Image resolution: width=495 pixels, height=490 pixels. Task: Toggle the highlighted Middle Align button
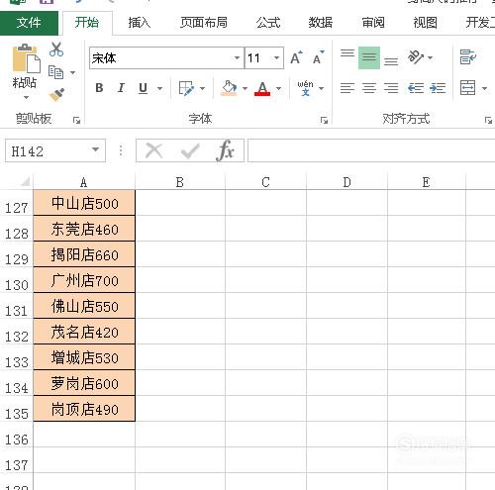click(369, 57)
